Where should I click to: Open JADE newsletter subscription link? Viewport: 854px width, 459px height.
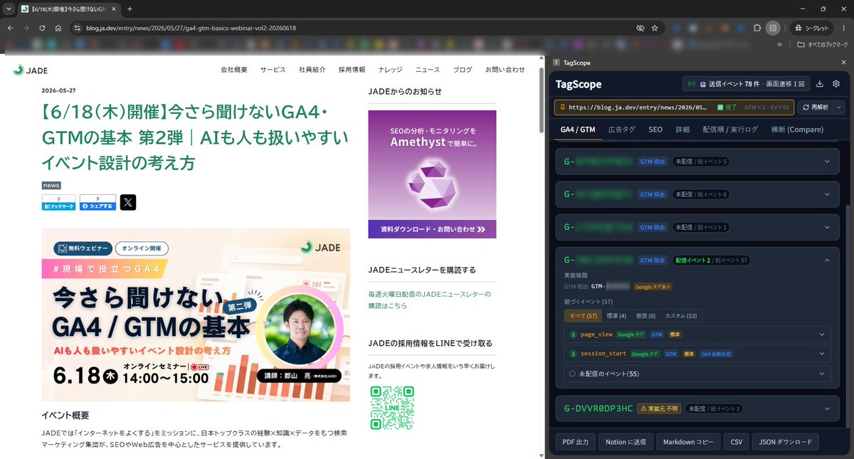pos(429,300)
